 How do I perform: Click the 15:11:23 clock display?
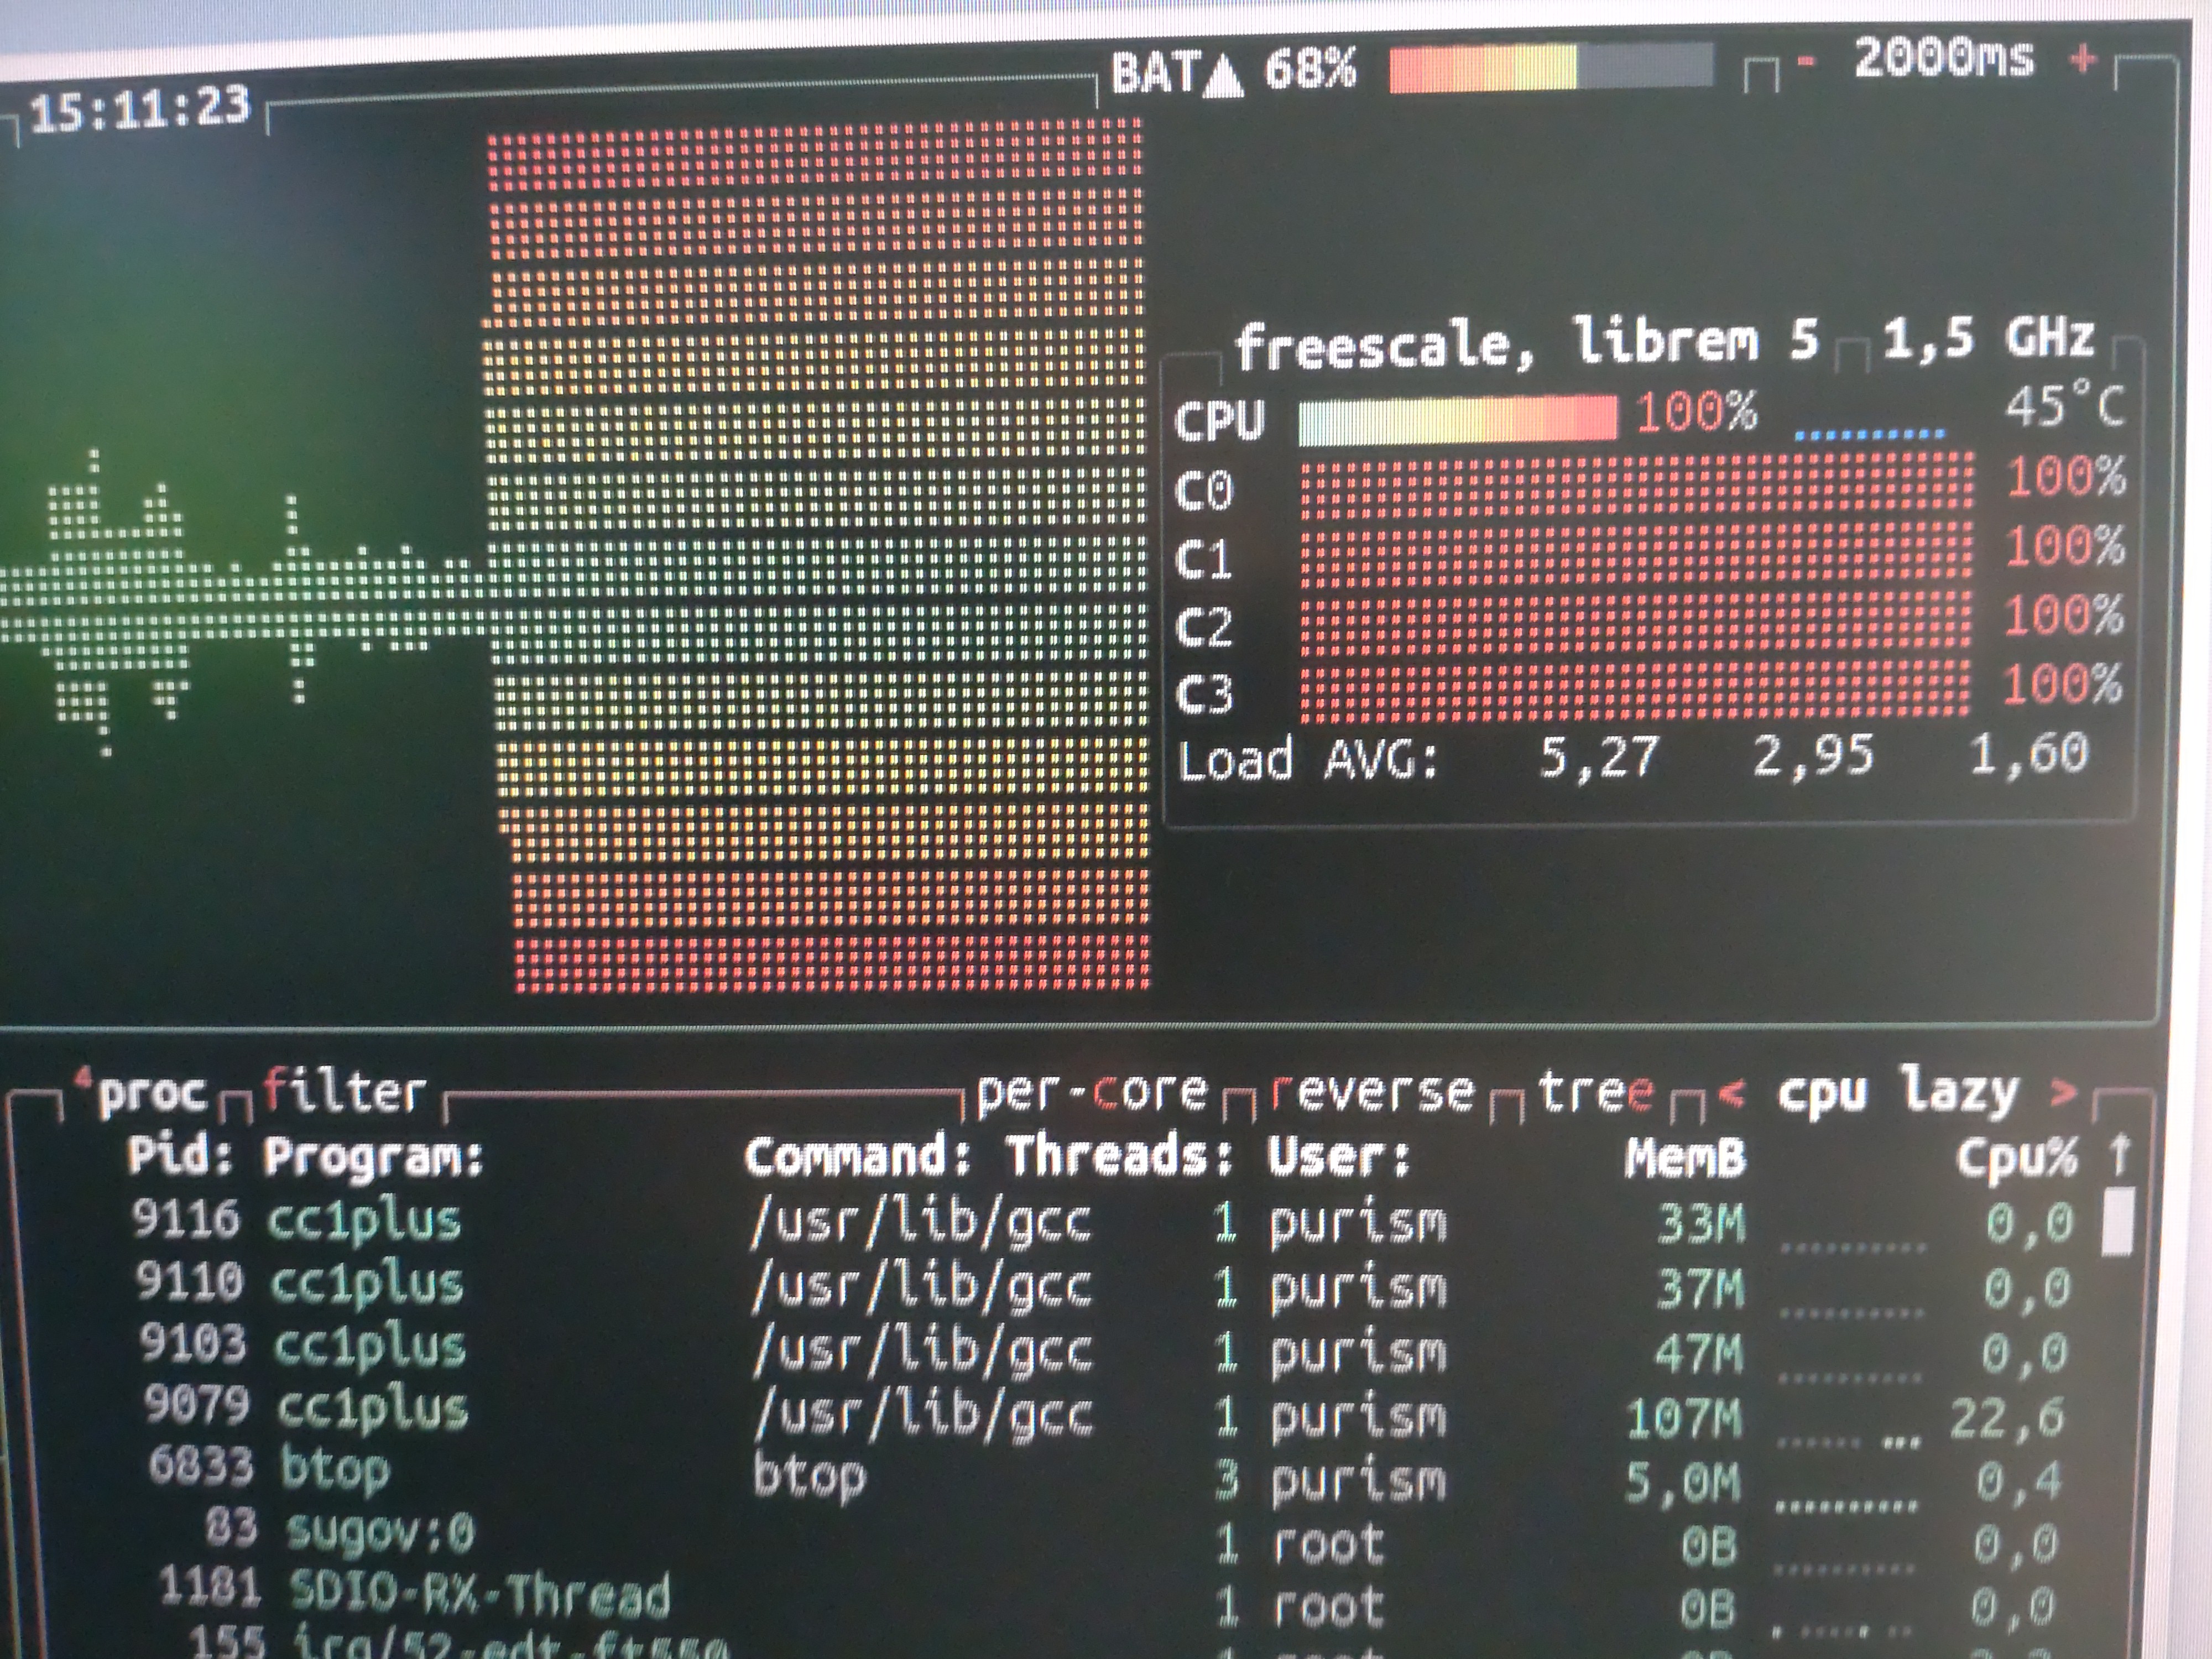[x=140, y=108]
